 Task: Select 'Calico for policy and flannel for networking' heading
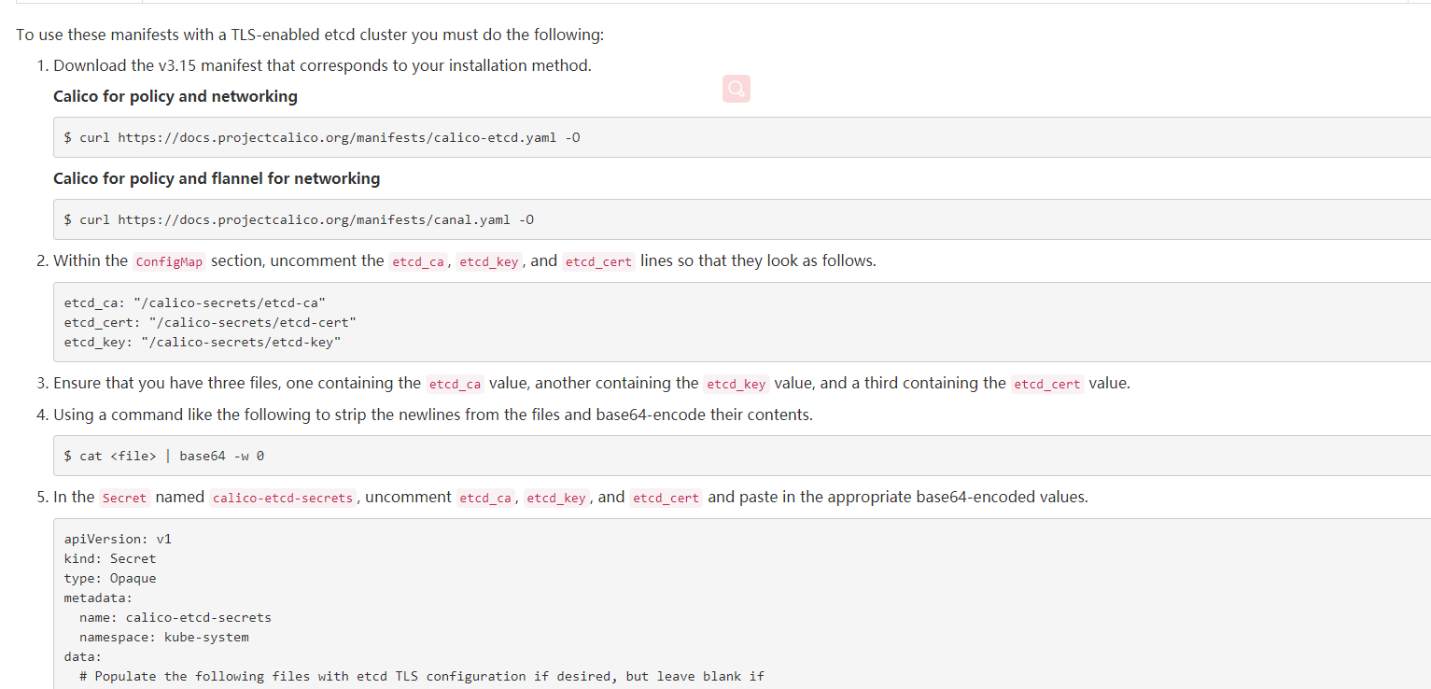coord(217,178)
